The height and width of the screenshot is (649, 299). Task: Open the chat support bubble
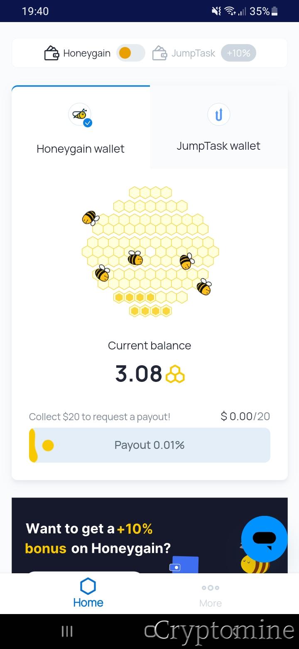pos(264,539)
